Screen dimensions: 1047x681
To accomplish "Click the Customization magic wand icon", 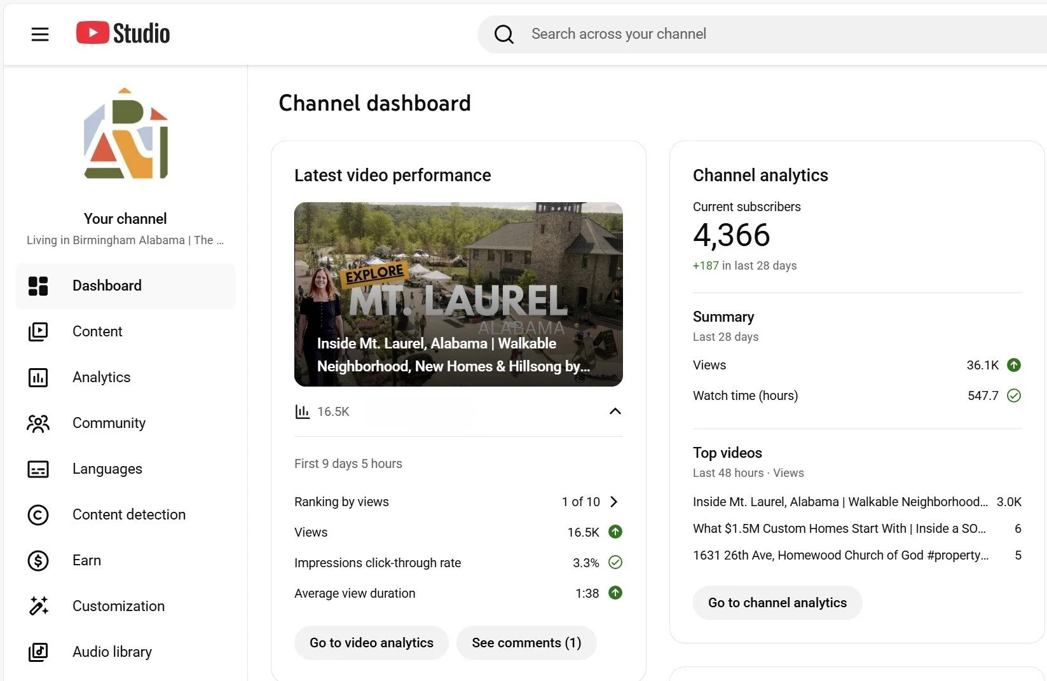I will pyautogui.click(x=38, y=606).
